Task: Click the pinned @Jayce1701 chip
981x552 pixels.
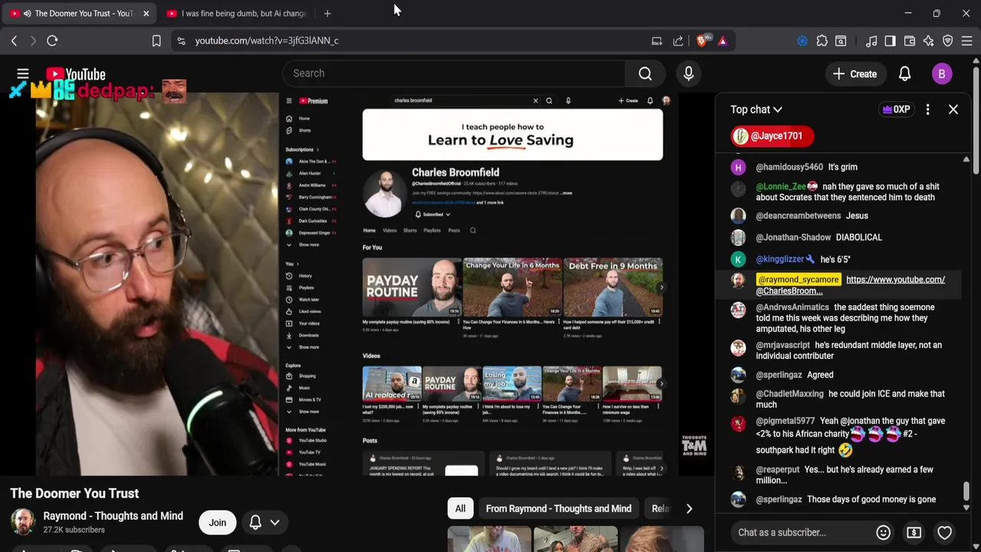Action: [771, 136]
